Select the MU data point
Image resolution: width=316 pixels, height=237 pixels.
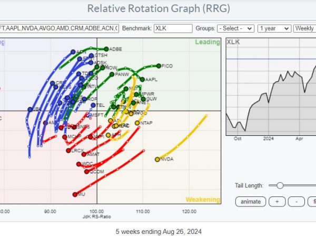click(75, 194)
